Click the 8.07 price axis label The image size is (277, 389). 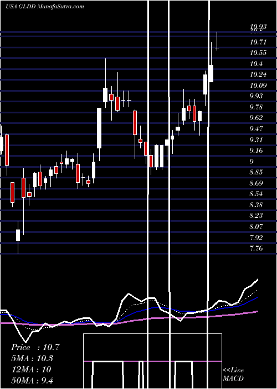click(x=256, y=227)
